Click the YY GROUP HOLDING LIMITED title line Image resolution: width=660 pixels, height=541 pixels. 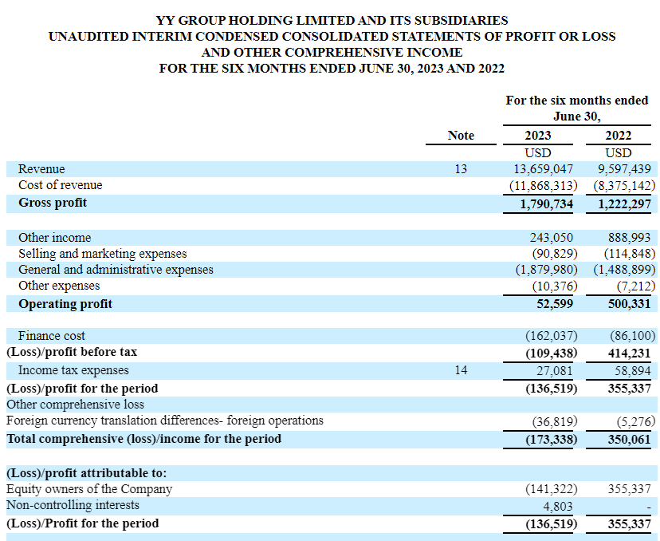[x=332, y=21]
